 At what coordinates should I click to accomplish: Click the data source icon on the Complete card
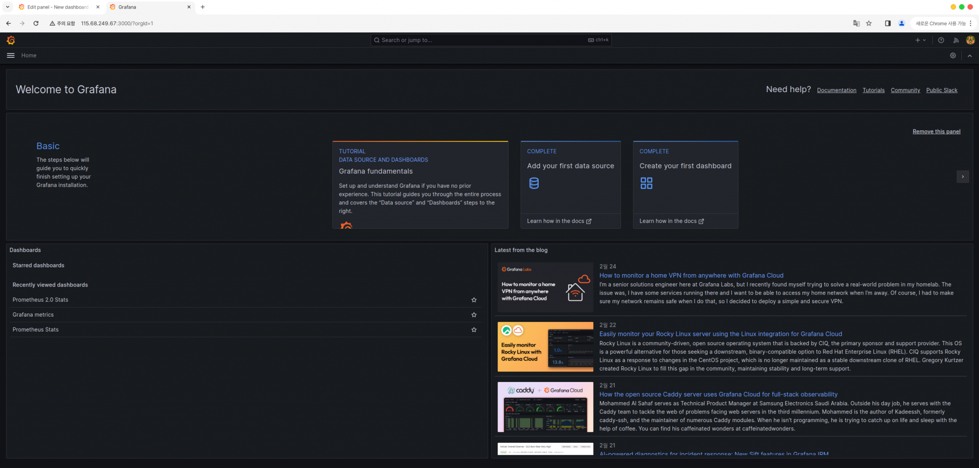tap(534, 183)
